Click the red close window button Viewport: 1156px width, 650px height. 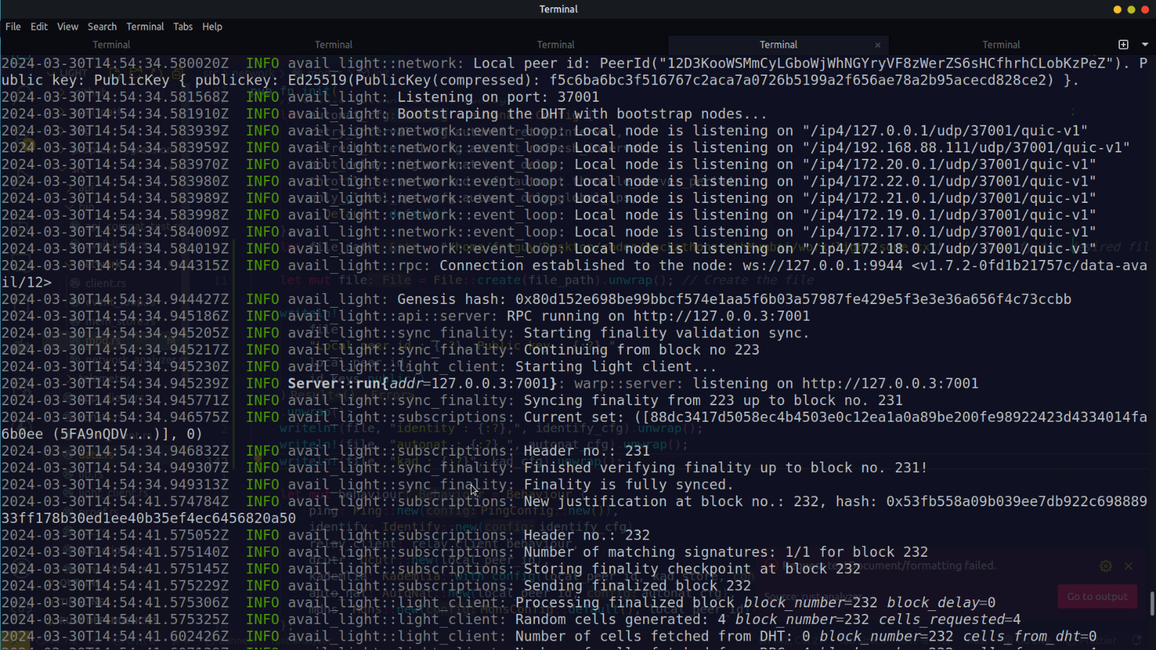coord(1144,9)
